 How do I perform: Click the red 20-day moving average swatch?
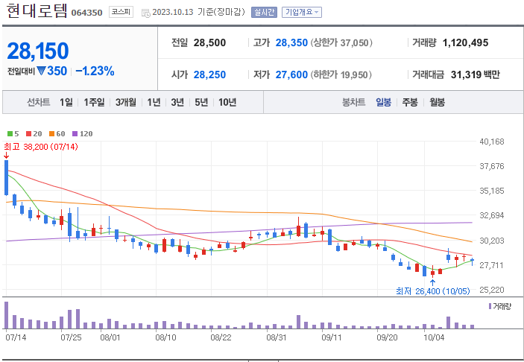pos(29,134)
